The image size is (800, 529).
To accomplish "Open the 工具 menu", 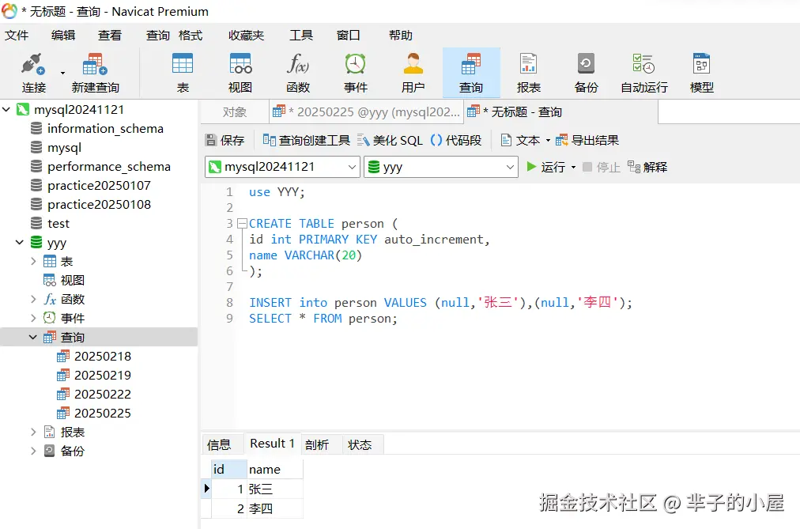I will click(301, 36).
